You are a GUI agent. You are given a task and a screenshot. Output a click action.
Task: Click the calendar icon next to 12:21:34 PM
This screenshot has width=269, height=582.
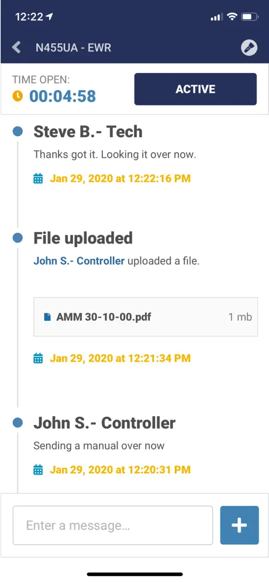click(x=38, y=358)
